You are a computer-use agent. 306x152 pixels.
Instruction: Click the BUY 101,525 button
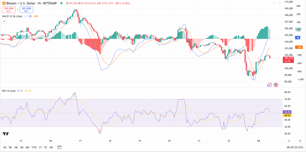26,10
